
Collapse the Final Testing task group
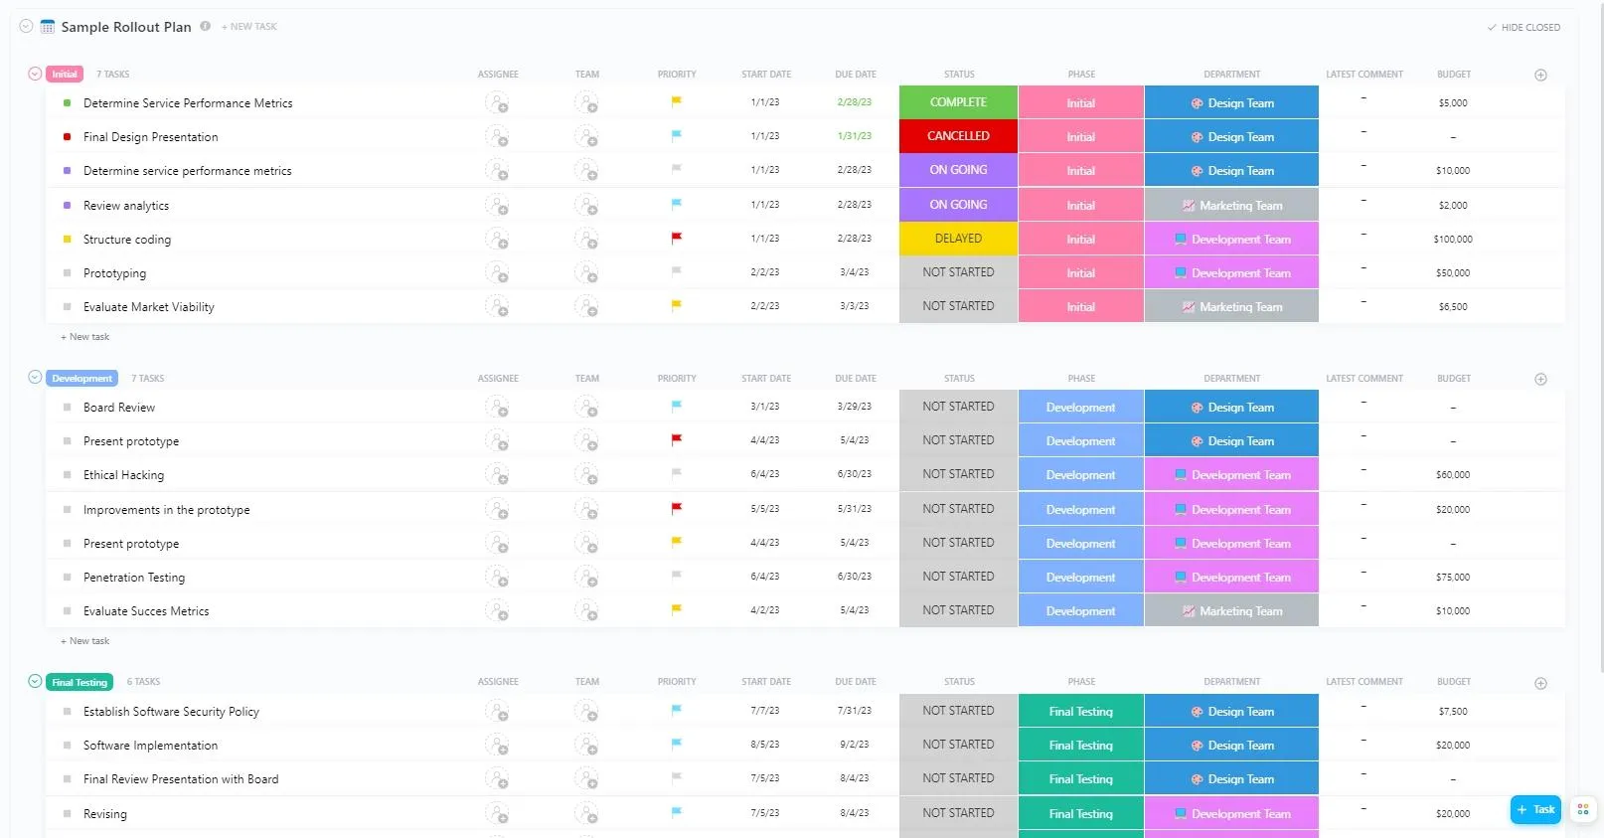pos(35,681)
